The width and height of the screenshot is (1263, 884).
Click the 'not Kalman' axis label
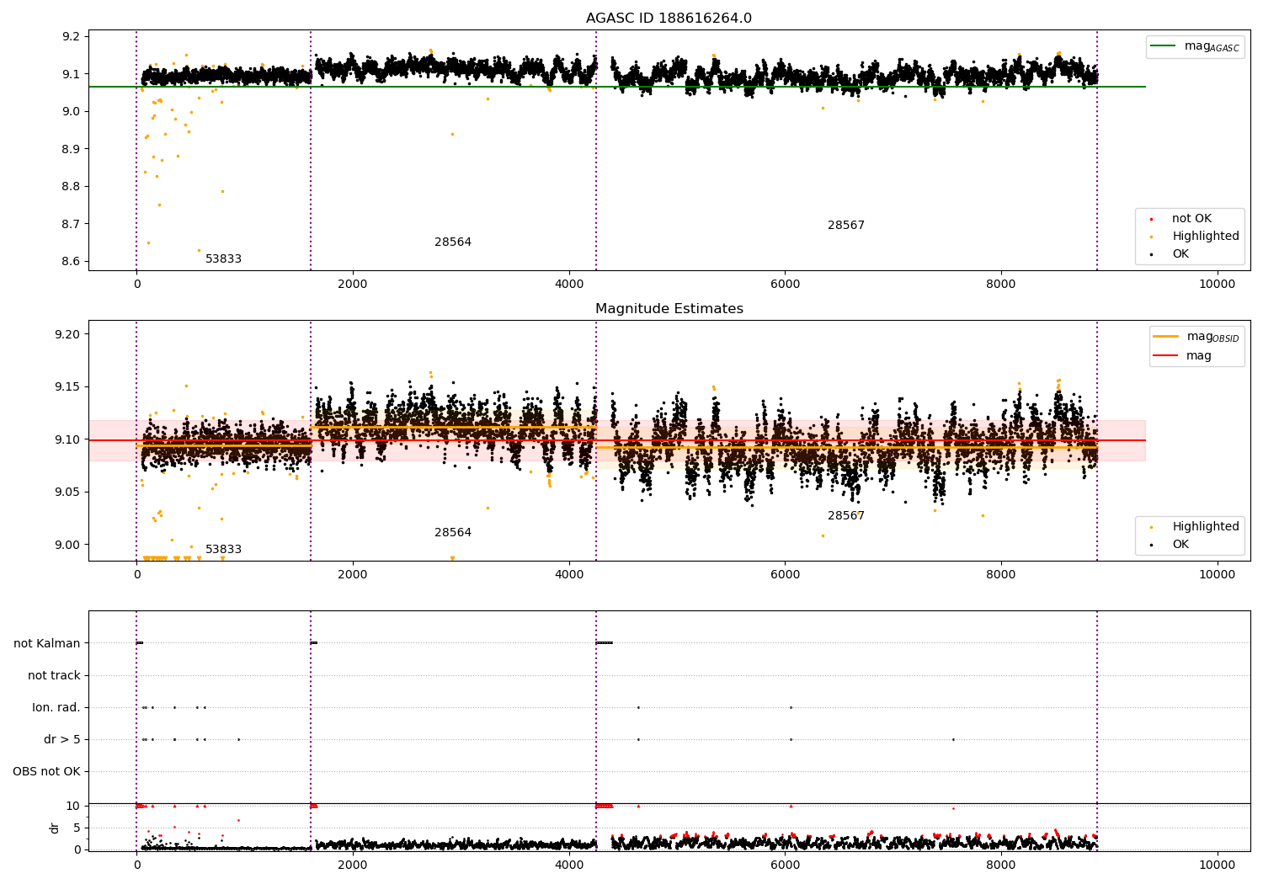pos(47,643)
